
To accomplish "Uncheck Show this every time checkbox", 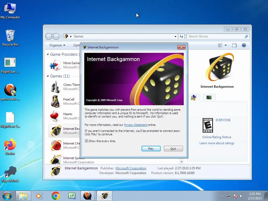I will pos(86,141).
